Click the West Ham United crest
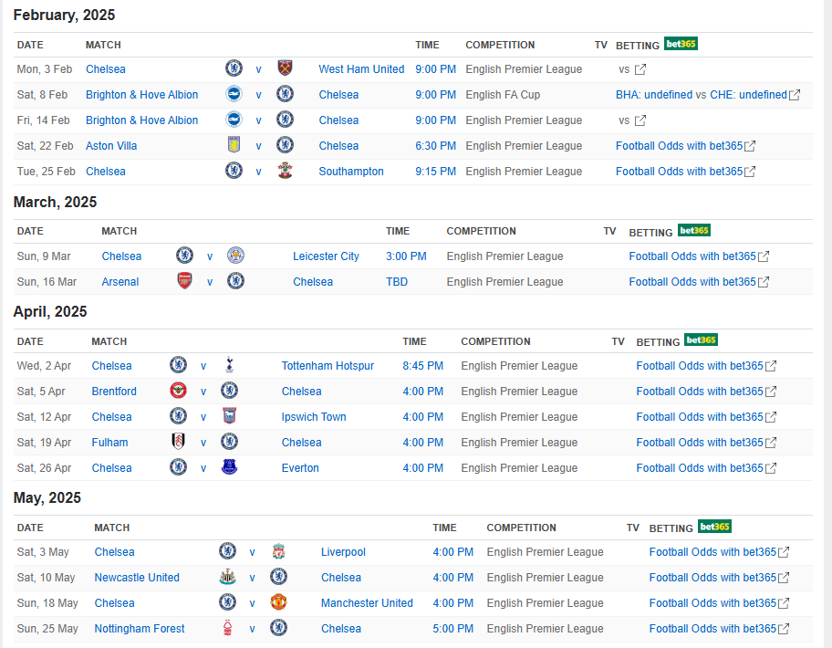 285,68
